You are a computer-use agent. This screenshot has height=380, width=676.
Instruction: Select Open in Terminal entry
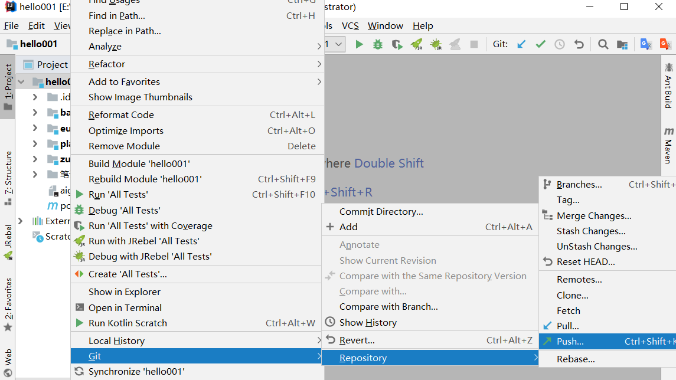pos(197,307)
